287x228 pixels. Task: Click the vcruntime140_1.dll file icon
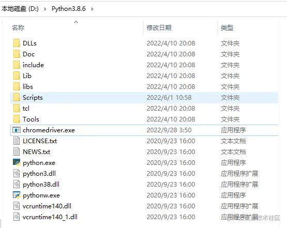[17, 217]
